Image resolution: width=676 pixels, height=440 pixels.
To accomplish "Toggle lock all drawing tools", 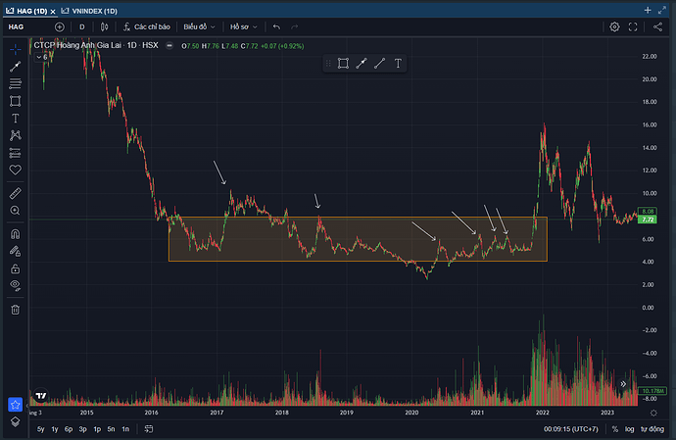I will (x=15, y=268).
